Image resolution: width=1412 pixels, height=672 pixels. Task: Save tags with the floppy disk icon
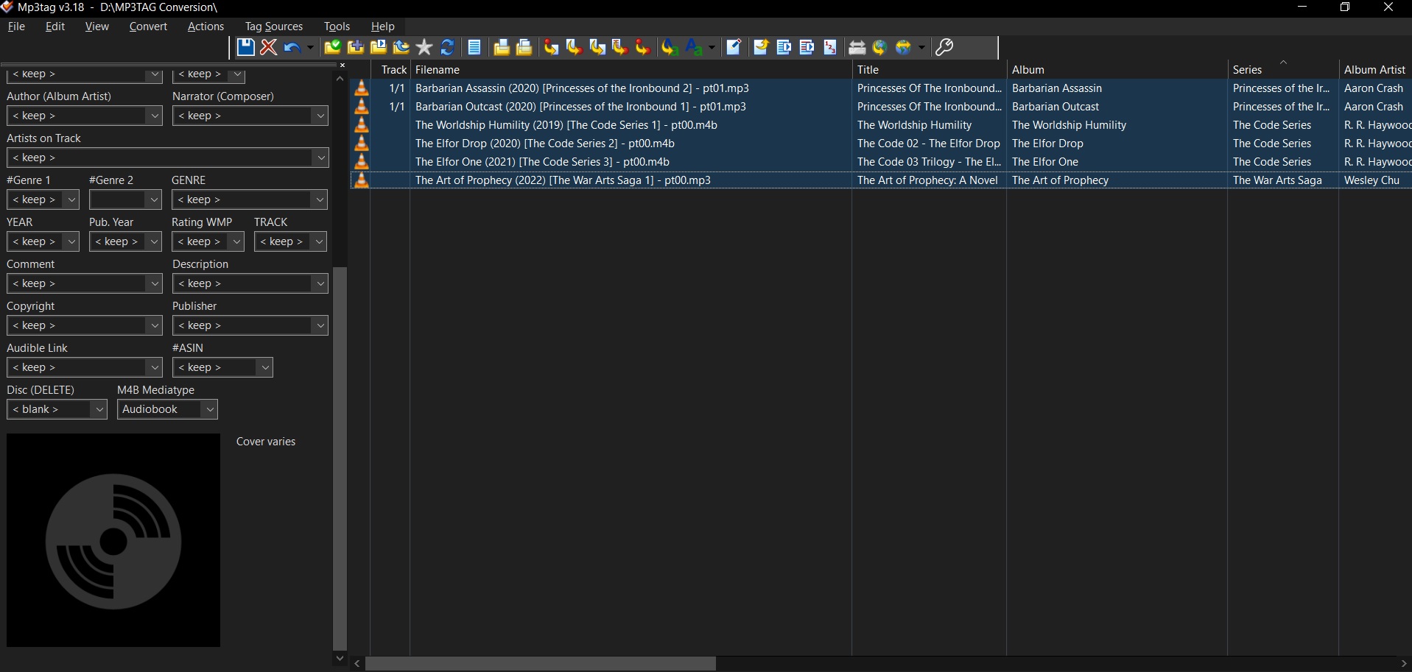(245, 48)
